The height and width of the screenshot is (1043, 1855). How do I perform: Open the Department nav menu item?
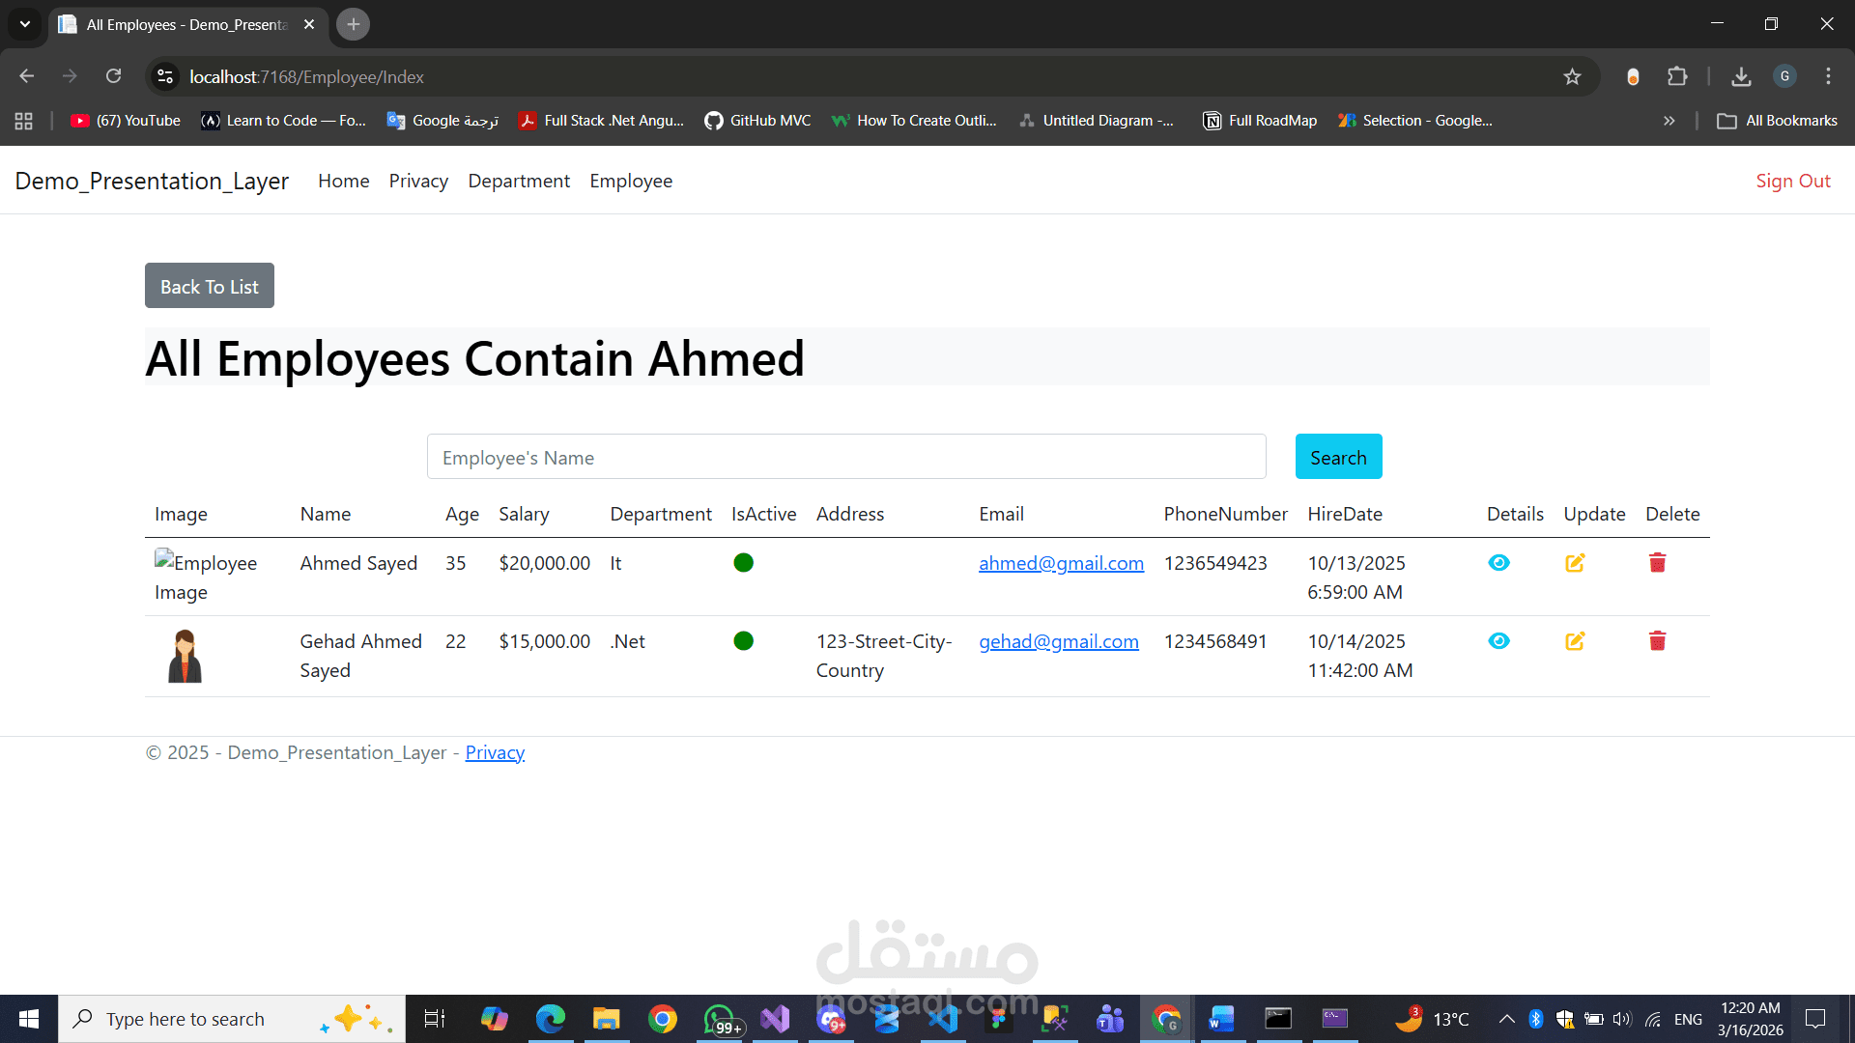pyautogui.click(x=519, y=181)
